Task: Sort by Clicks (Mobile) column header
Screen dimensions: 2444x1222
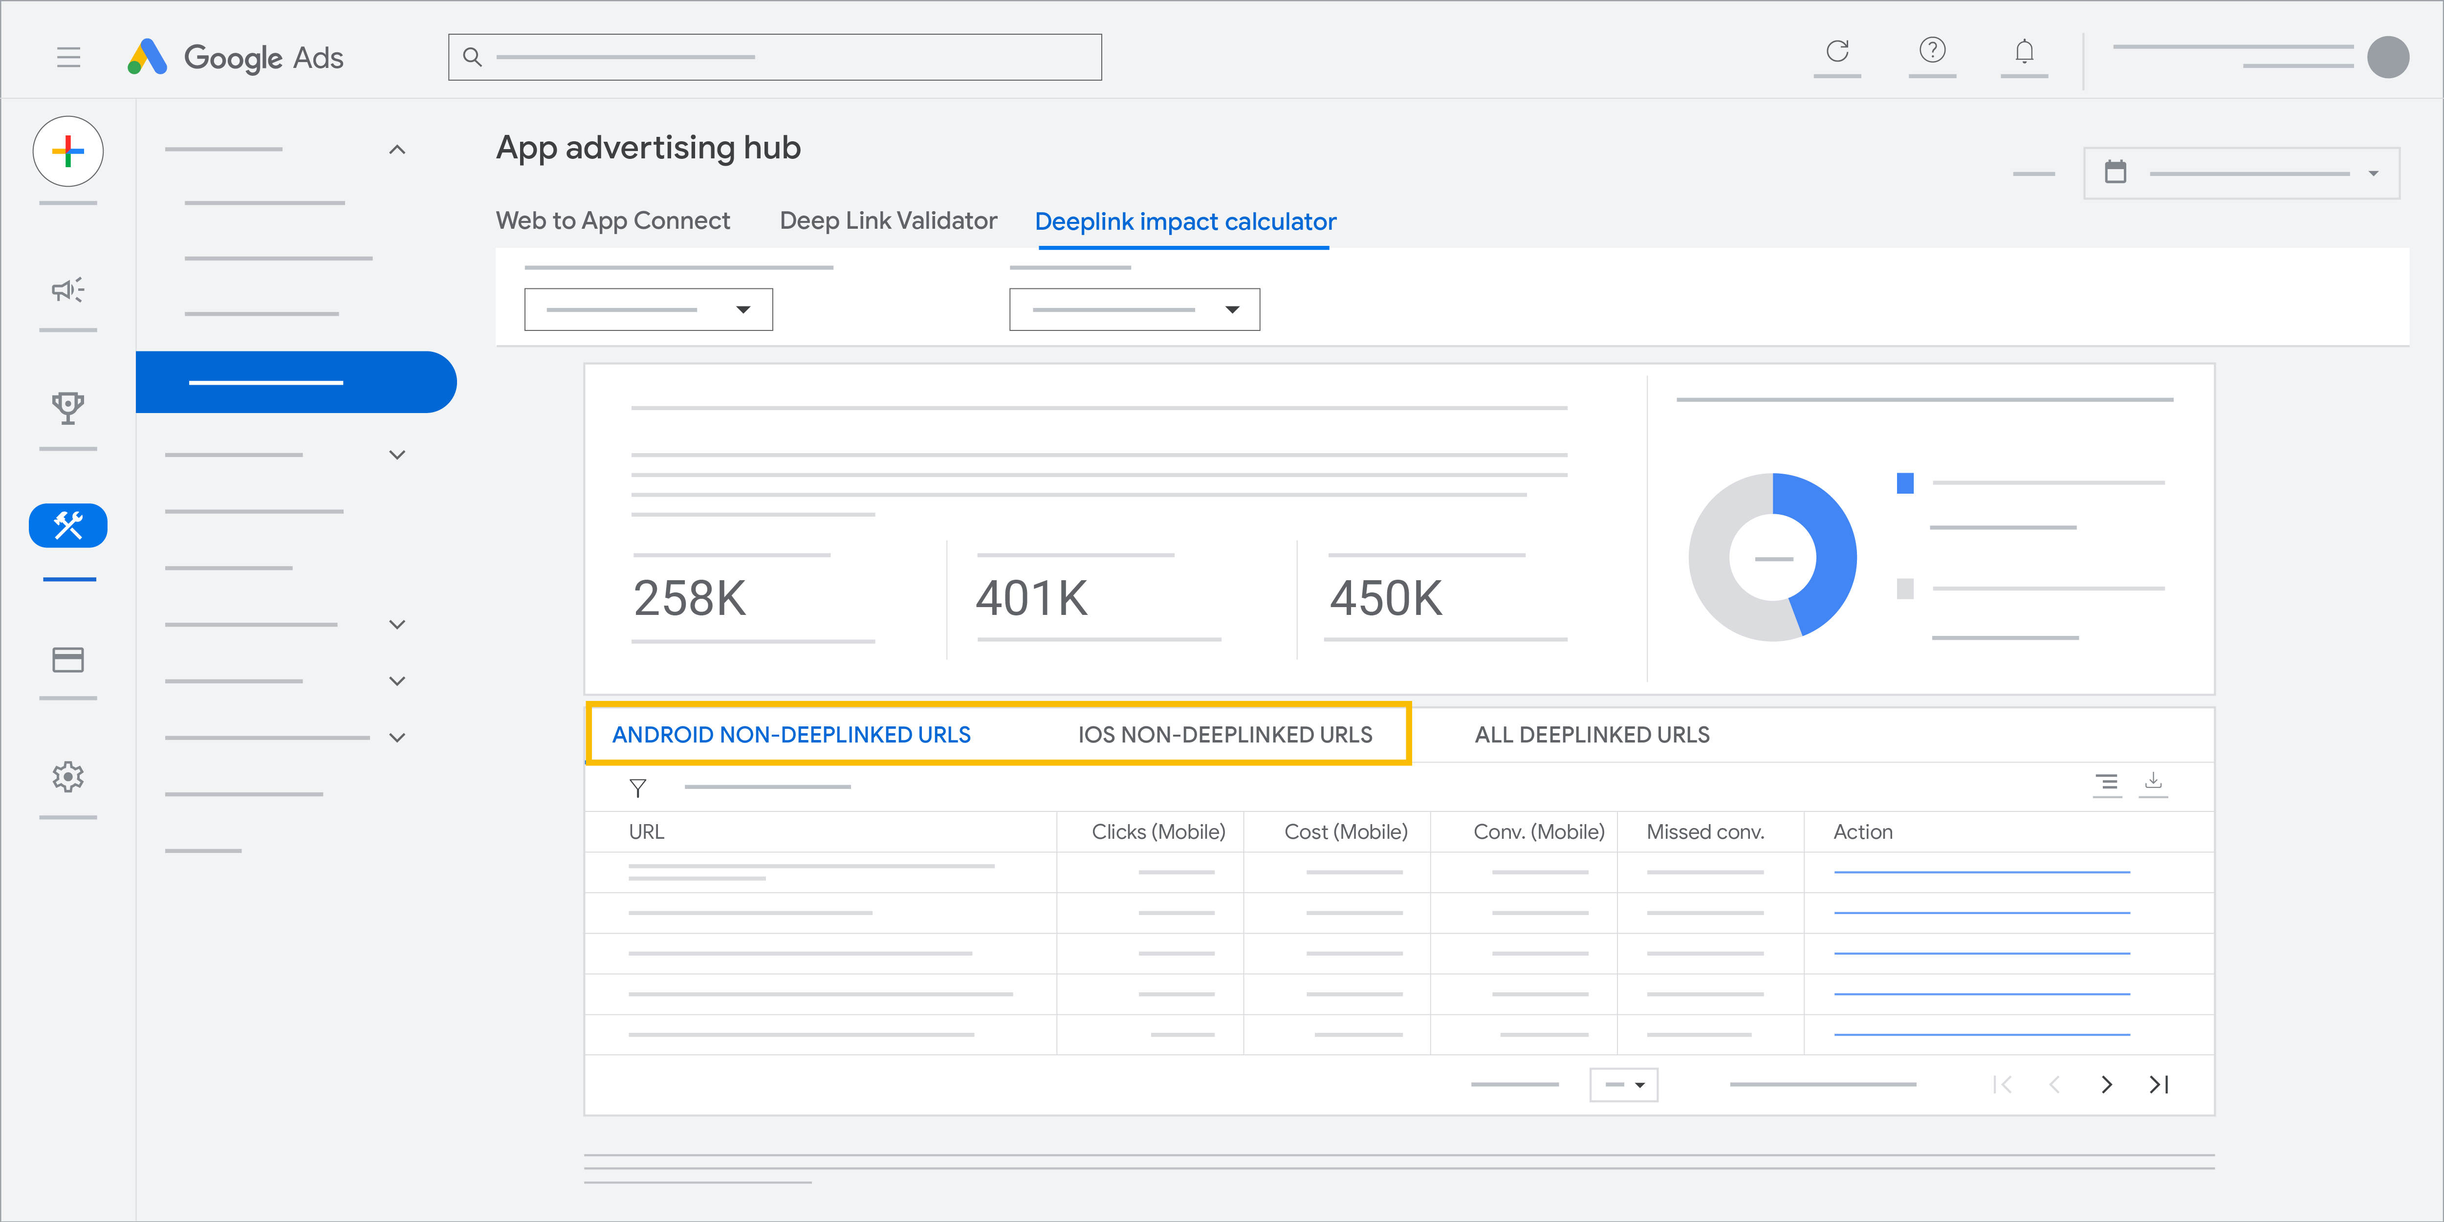Action: [x=1158, y=832]
